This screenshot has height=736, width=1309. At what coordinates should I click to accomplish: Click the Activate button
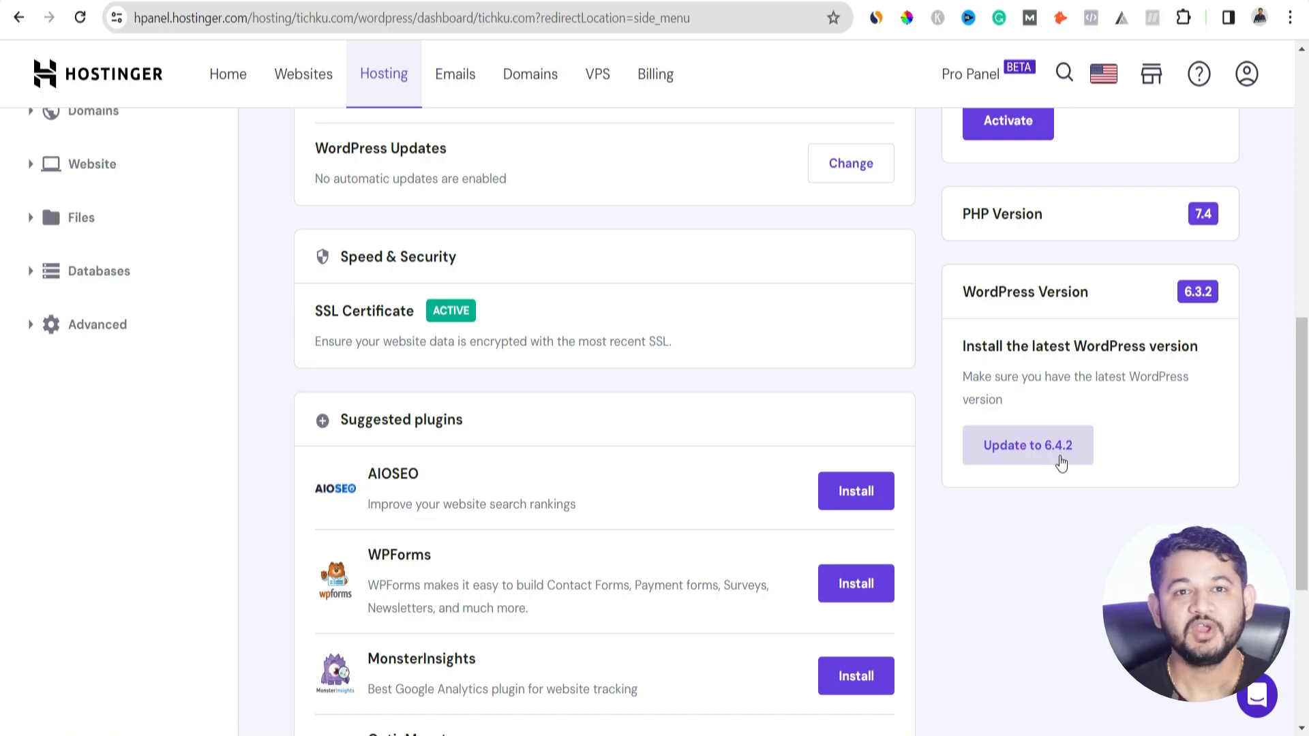(1008, 121)
